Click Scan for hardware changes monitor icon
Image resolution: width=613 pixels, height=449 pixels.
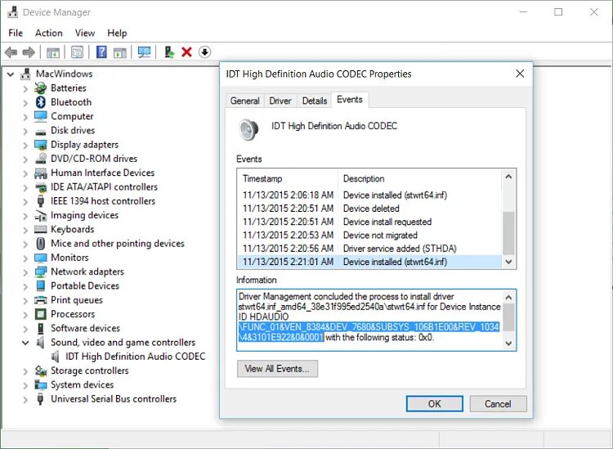[144, 52]
